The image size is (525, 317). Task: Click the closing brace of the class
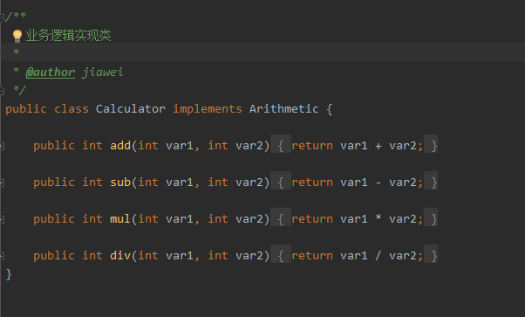[9, 274]
